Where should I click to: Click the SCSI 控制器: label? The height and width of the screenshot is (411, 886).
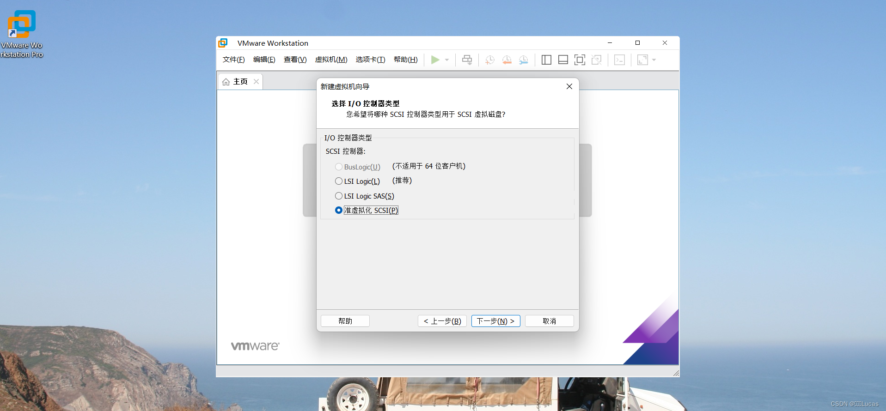click(x=346, y=151)
